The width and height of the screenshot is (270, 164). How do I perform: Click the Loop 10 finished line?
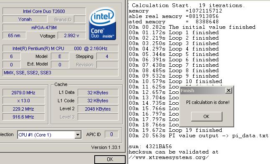coord(175,81)
